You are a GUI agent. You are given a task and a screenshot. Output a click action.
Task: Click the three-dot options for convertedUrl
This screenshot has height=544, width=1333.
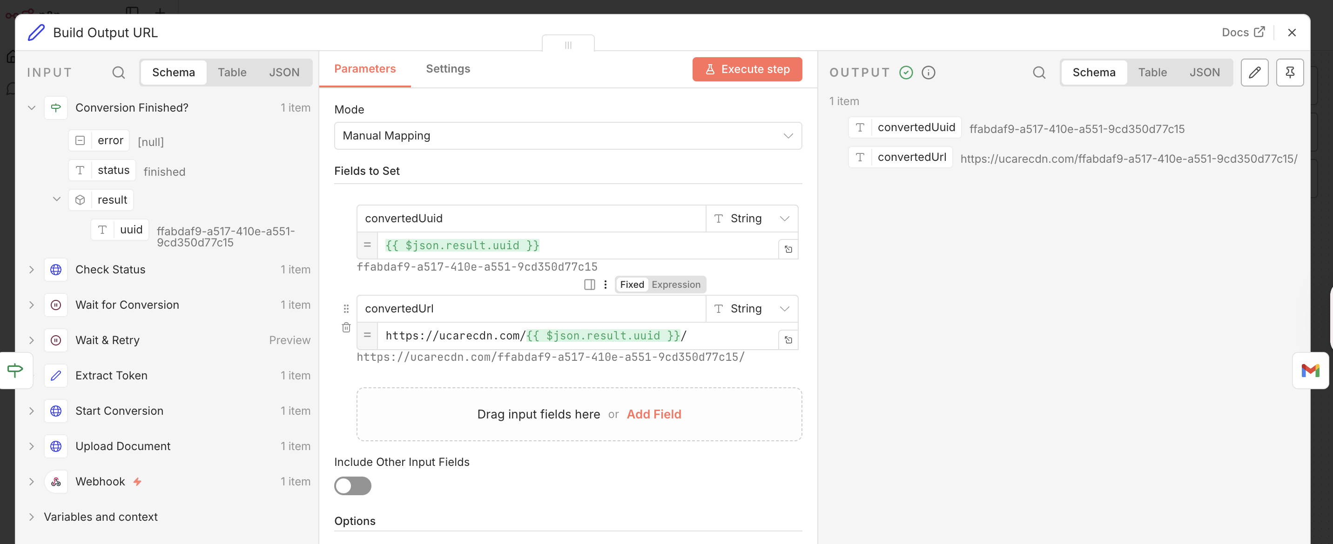click(605, 285)
